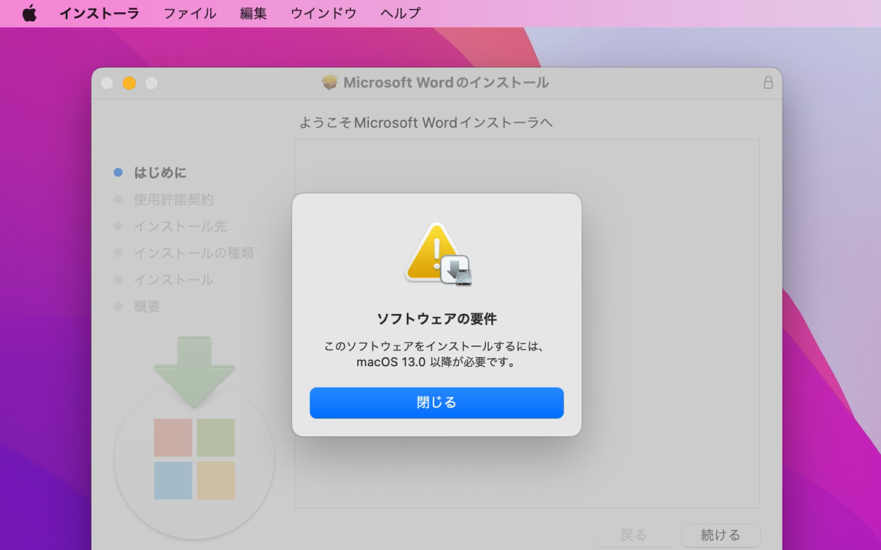The width and height of the screenshot is (881, 550).
Task: Click the warning installer icon in dialog
Action: click(437, 254)
